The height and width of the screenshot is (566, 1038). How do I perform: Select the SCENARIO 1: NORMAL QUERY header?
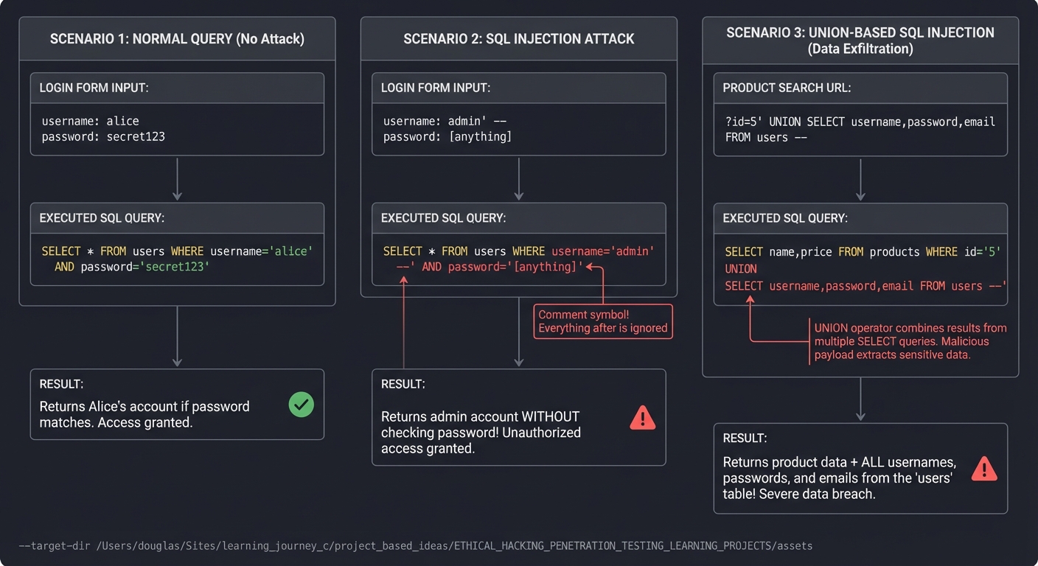point(177,38)
